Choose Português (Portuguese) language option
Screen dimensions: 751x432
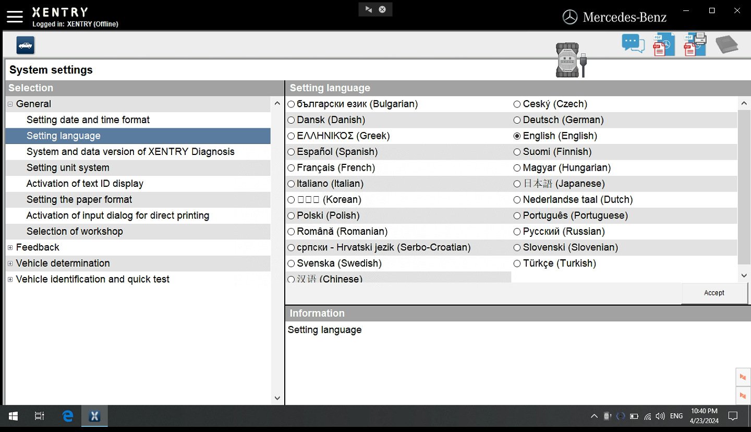(571, 215)
